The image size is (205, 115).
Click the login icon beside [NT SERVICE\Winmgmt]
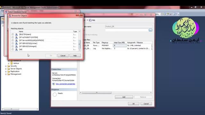click(16, 47)
